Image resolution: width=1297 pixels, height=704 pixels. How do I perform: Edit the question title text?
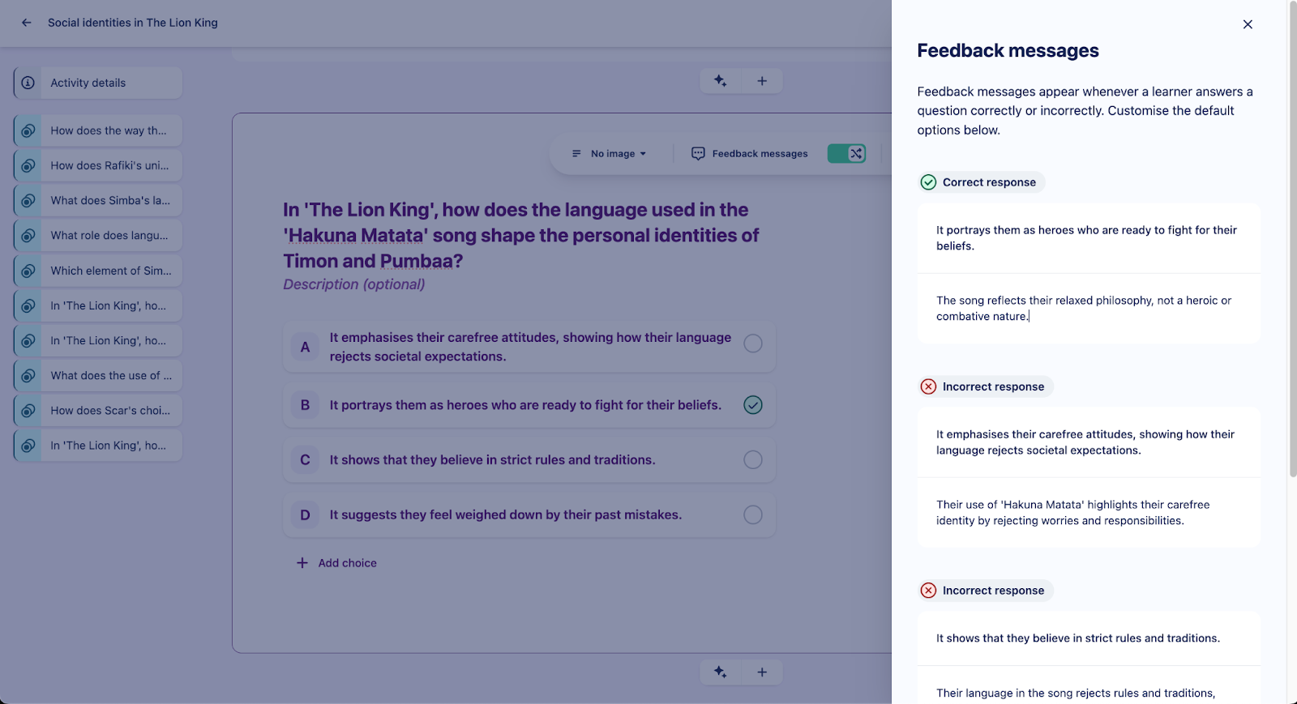pyautogui.click(x=521, y=235)
